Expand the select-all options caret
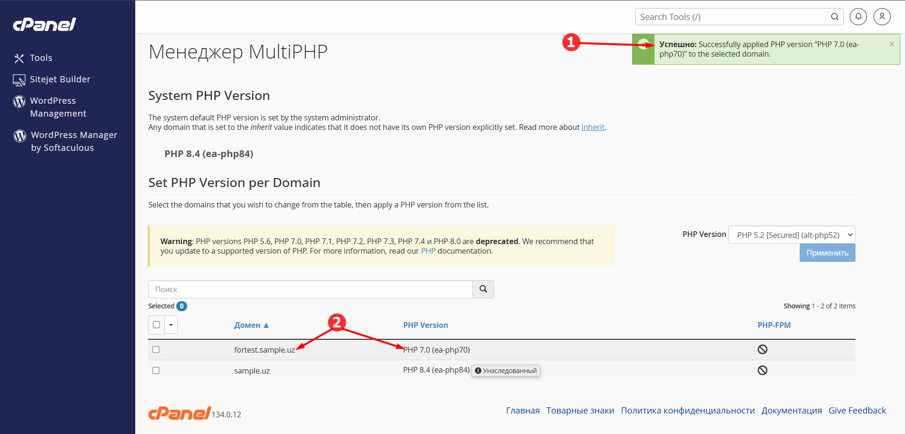 point(171,325)
